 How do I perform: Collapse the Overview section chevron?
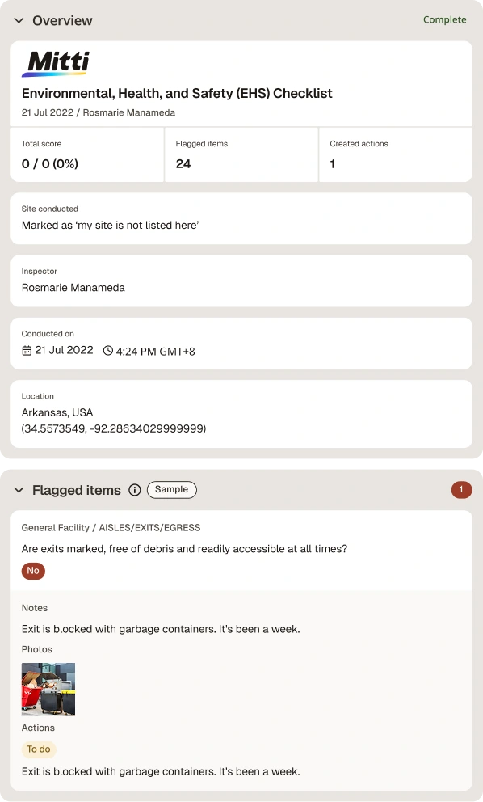19,20
